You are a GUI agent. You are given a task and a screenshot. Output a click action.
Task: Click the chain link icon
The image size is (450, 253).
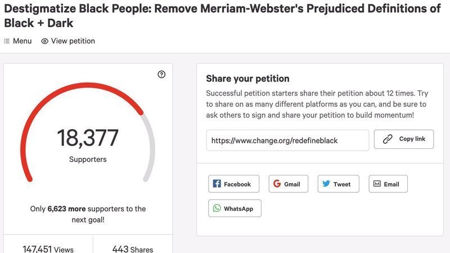click(x=388, y=139)
